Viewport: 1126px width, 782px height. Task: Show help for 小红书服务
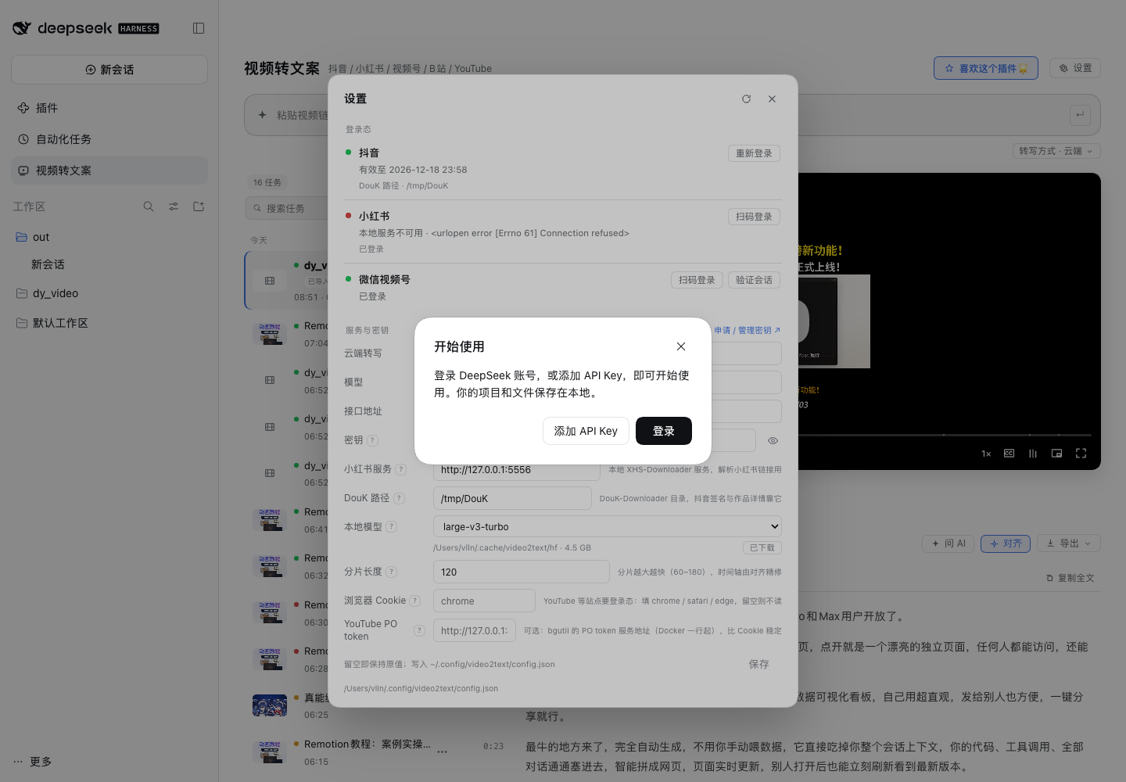(x=401, y=469)
